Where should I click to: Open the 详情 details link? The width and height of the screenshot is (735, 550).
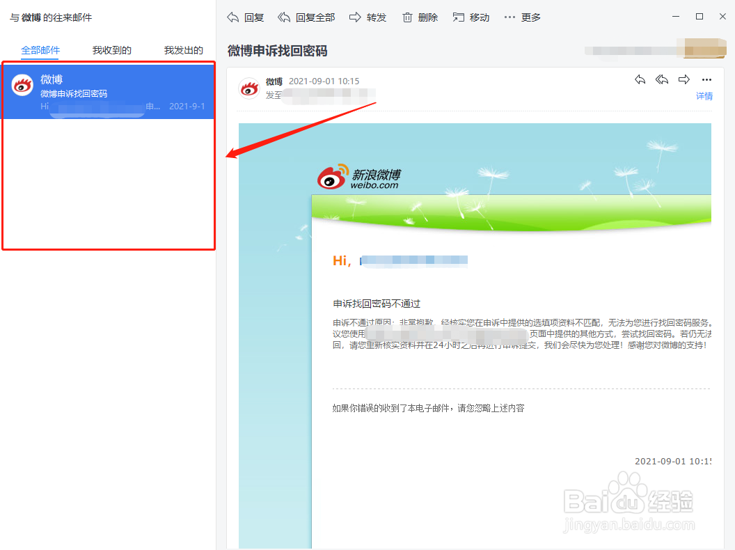click(x=704, y=96)
